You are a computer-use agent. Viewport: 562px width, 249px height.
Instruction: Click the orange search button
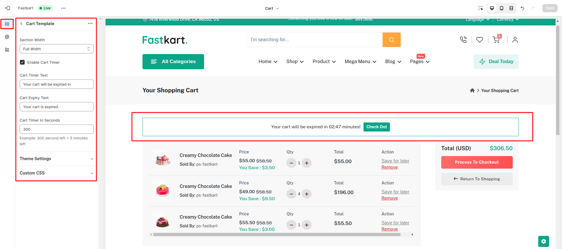pyautogui.click(x=391, y=40)
